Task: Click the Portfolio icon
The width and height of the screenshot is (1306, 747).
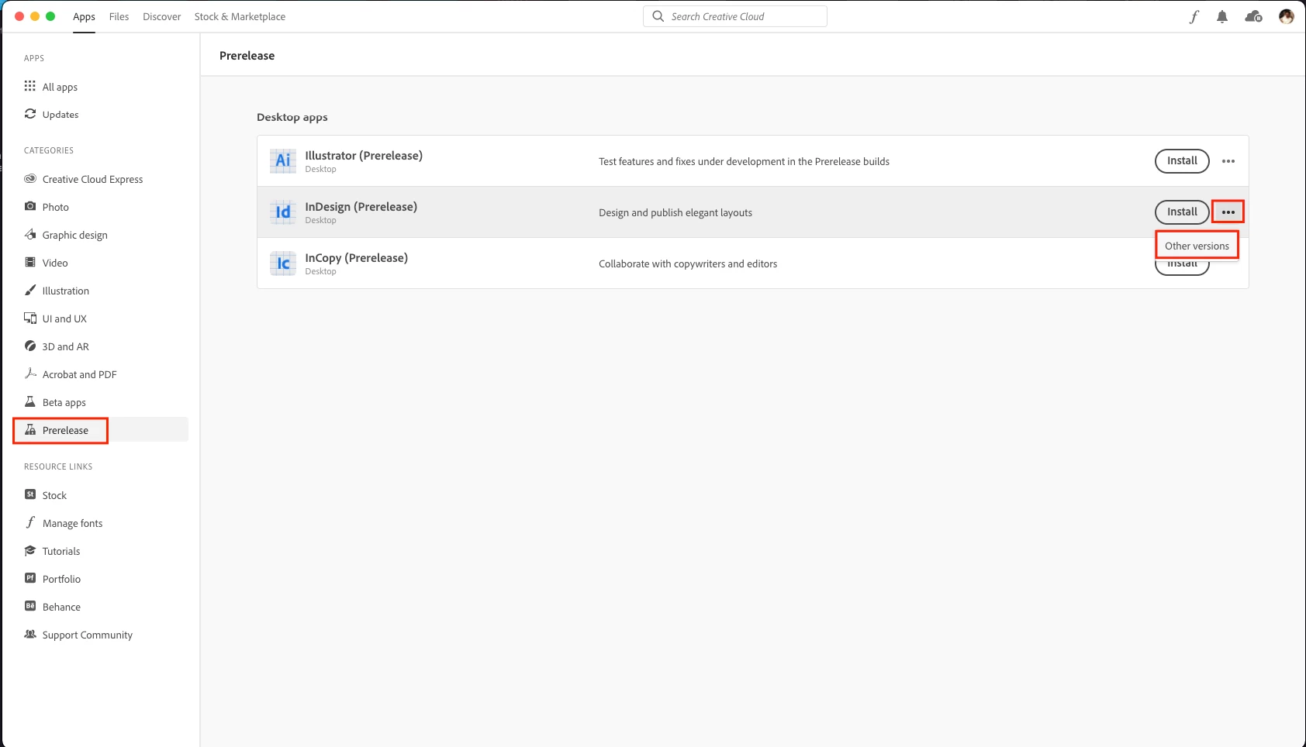Action: click(x=30, y=578)
